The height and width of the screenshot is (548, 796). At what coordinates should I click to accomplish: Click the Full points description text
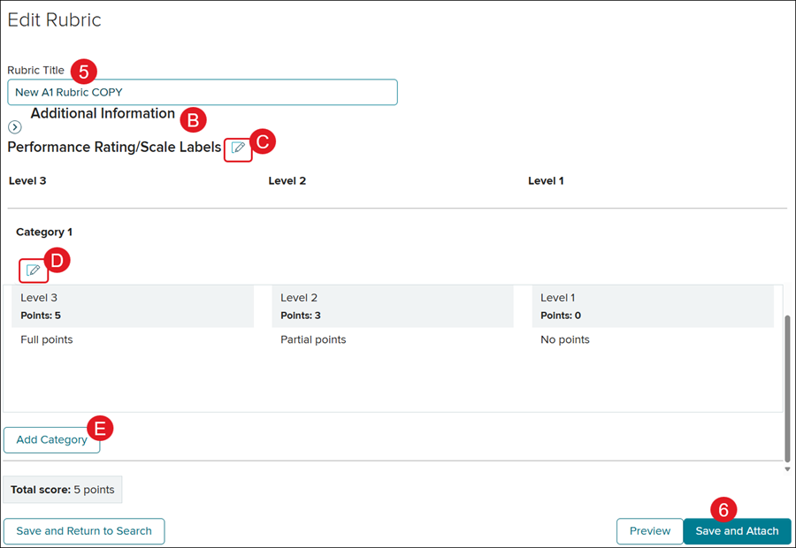tap(47, 339)
